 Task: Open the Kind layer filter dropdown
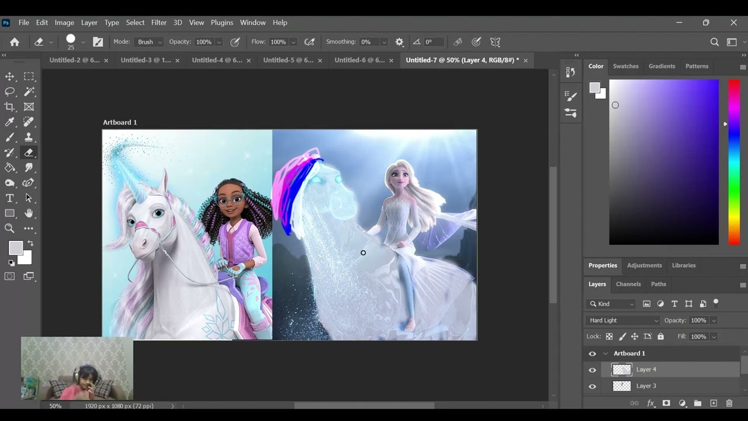pyautogui.click(x=611, y=304)
